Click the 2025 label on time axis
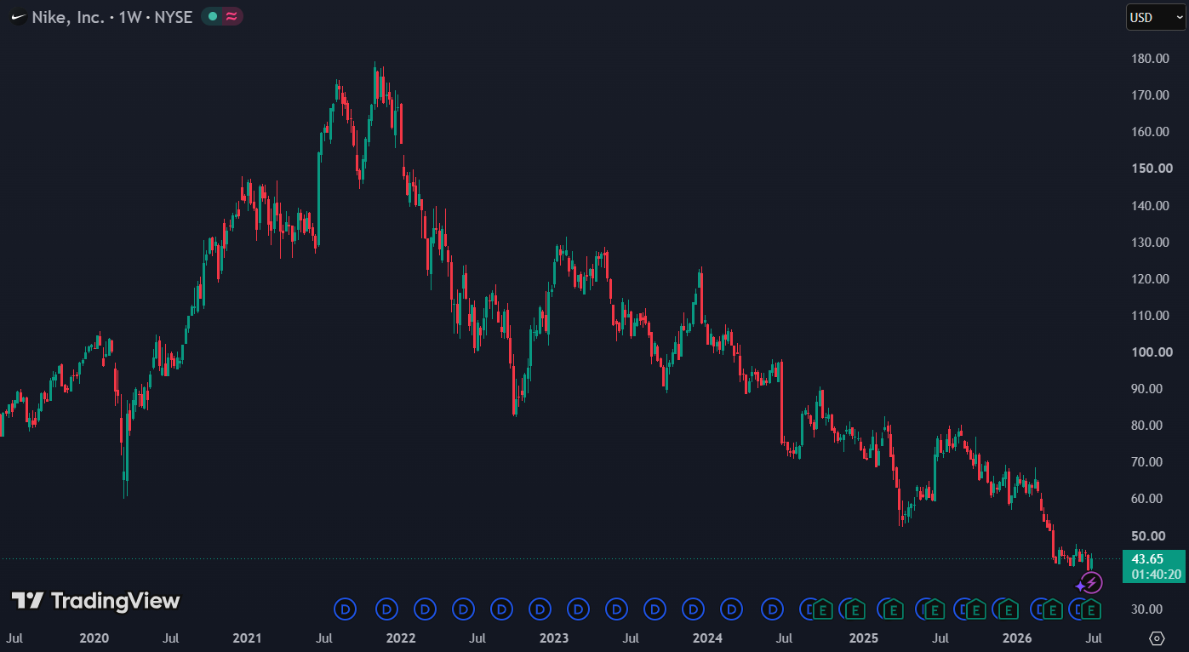1189x652 pixels. [x=864, y=638]
